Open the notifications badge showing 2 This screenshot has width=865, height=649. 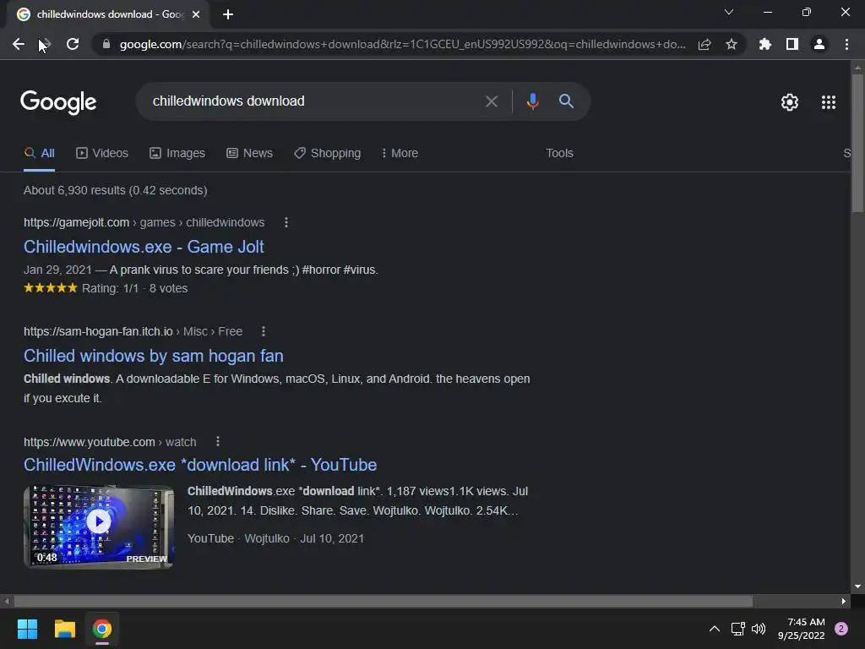(841, 629)
